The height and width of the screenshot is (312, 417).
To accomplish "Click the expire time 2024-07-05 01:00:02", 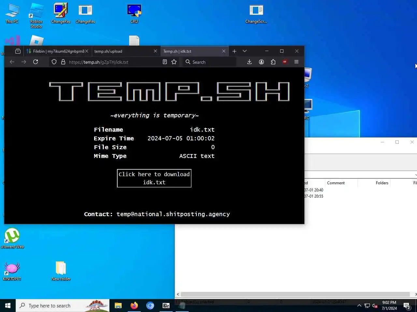I will pos(181,138).
